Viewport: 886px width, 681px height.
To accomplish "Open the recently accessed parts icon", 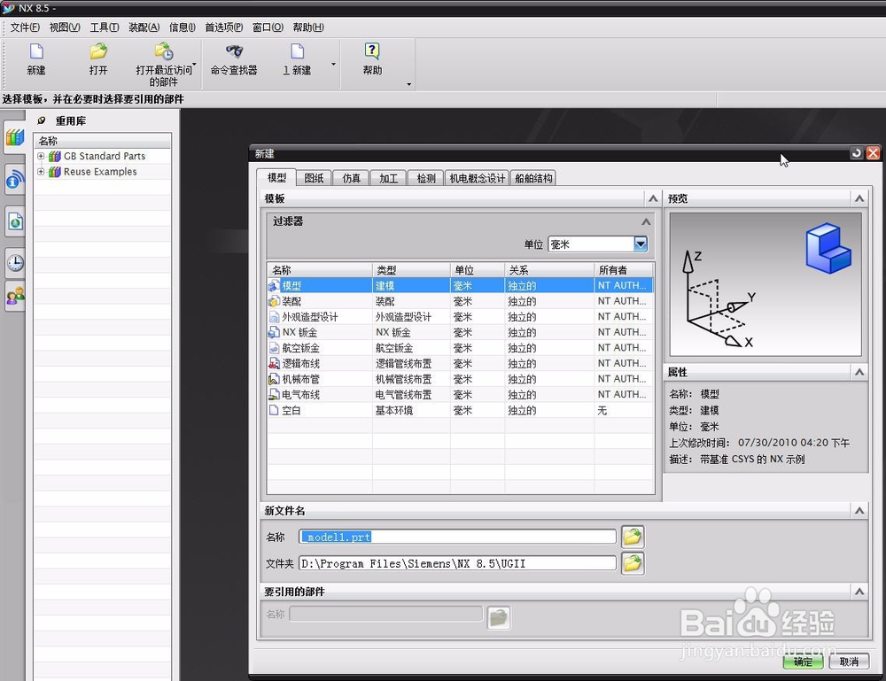I will [x=164, y=51].
